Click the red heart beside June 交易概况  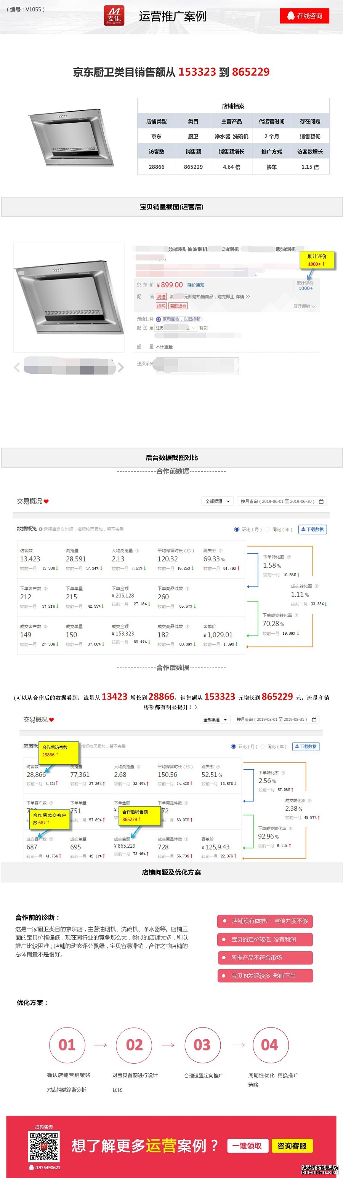tap(46, 502)
